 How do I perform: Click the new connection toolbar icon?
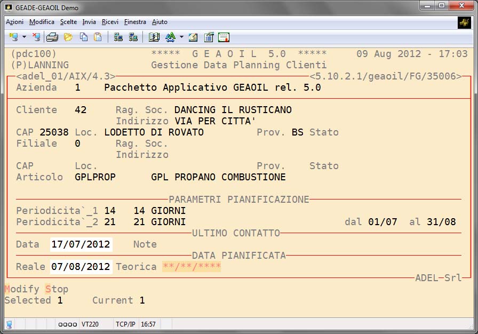pos(13,37)
